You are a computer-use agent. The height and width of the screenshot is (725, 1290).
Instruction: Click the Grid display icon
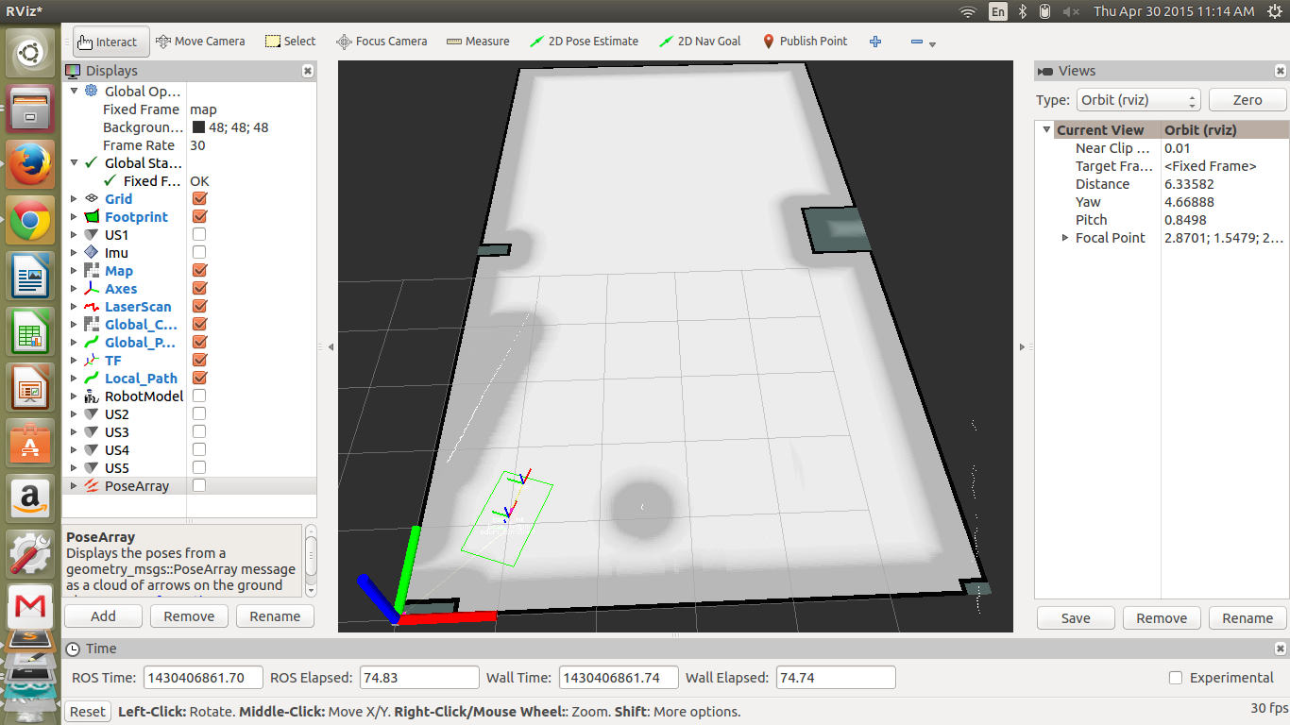pyautogui.click(x=92, y=199)
